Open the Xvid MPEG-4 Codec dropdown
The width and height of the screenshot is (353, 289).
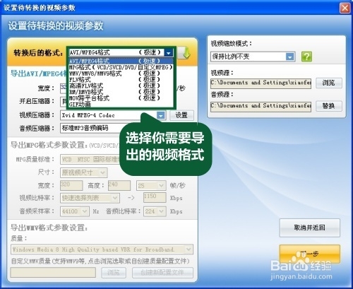coord(113,115)
